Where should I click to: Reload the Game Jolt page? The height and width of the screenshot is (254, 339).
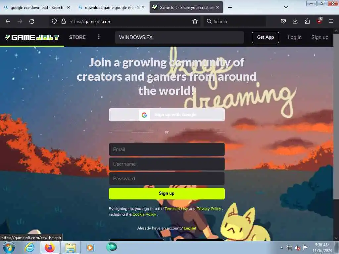pos(32,21)
